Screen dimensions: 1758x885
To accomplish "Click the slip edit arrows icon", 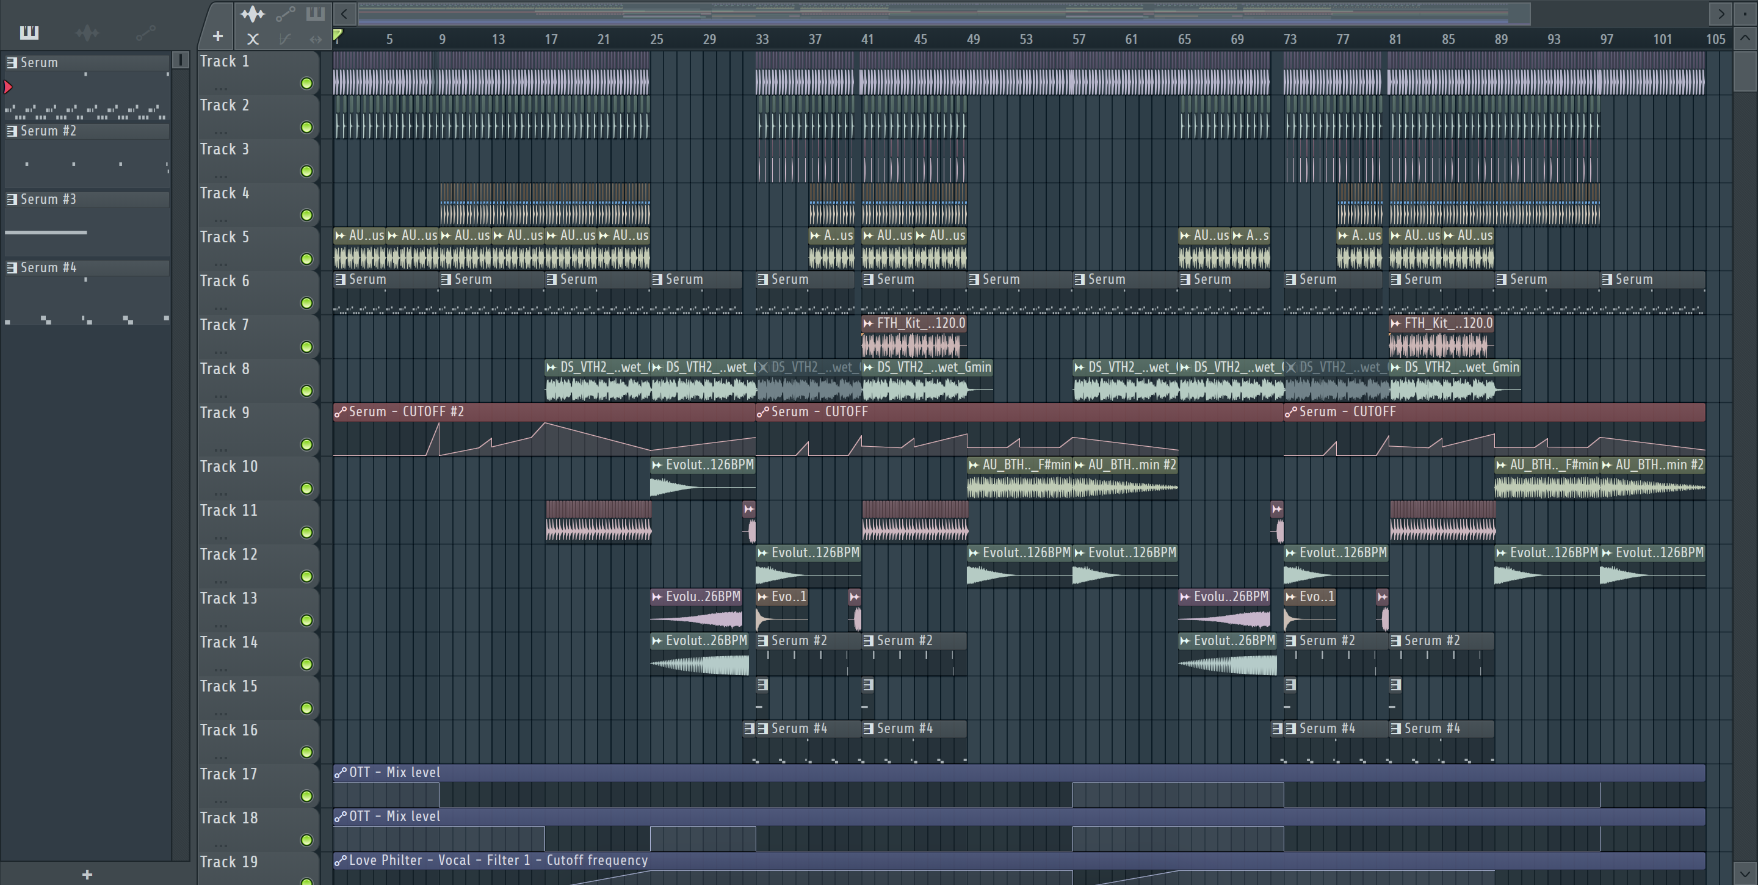I will click(x=316, y=39).
